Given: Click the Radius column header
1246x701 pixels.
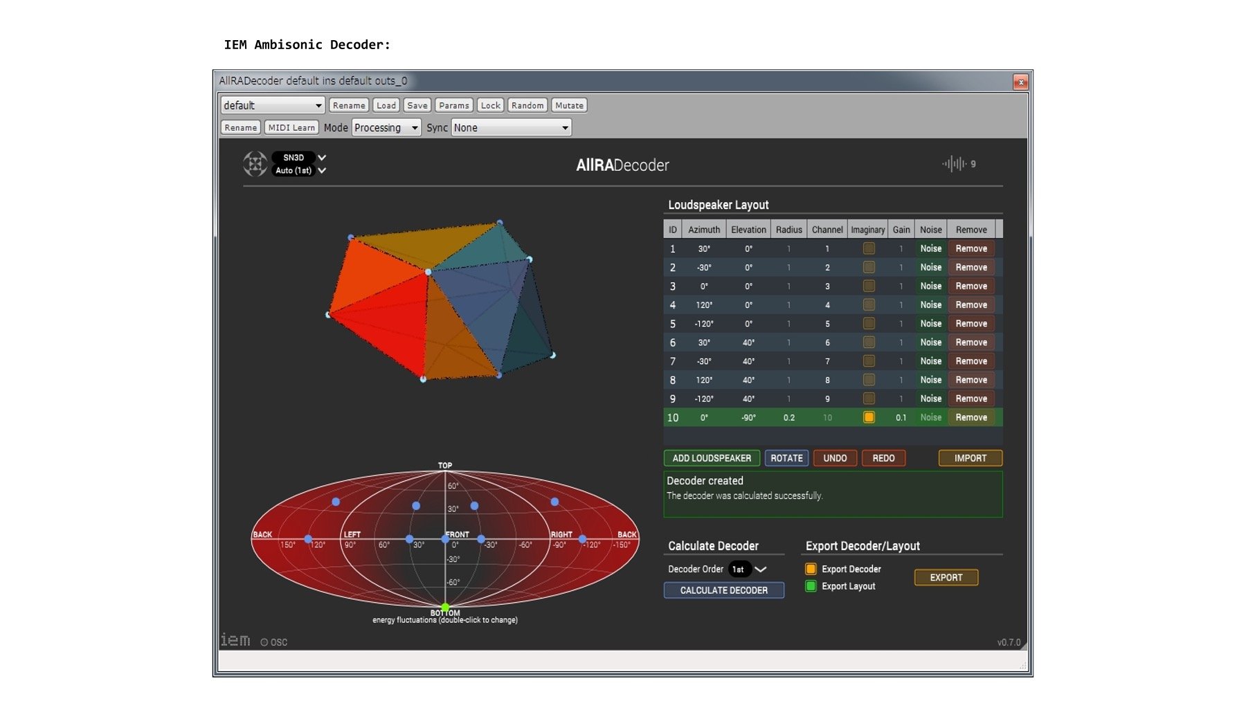Looking at the screenshot, I should pyautogui.click(x=788, y=230).
